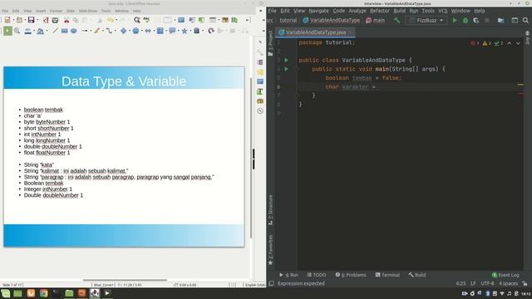Viewport: 532px width, 299px height.
Task: Click the 4 spaces indent selector in status bar
Action: (x=508, y=283)
